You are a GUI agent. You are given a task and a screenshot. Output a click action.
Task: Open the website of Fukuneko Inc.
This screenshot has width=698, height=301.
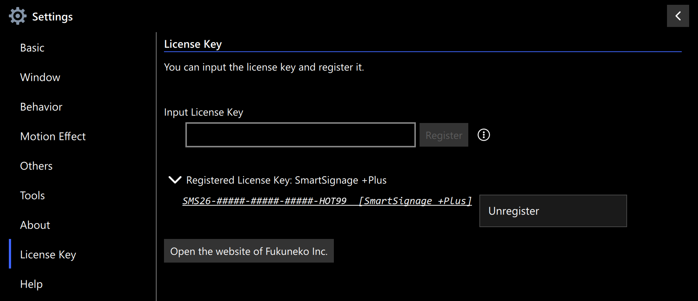point(249,251)
